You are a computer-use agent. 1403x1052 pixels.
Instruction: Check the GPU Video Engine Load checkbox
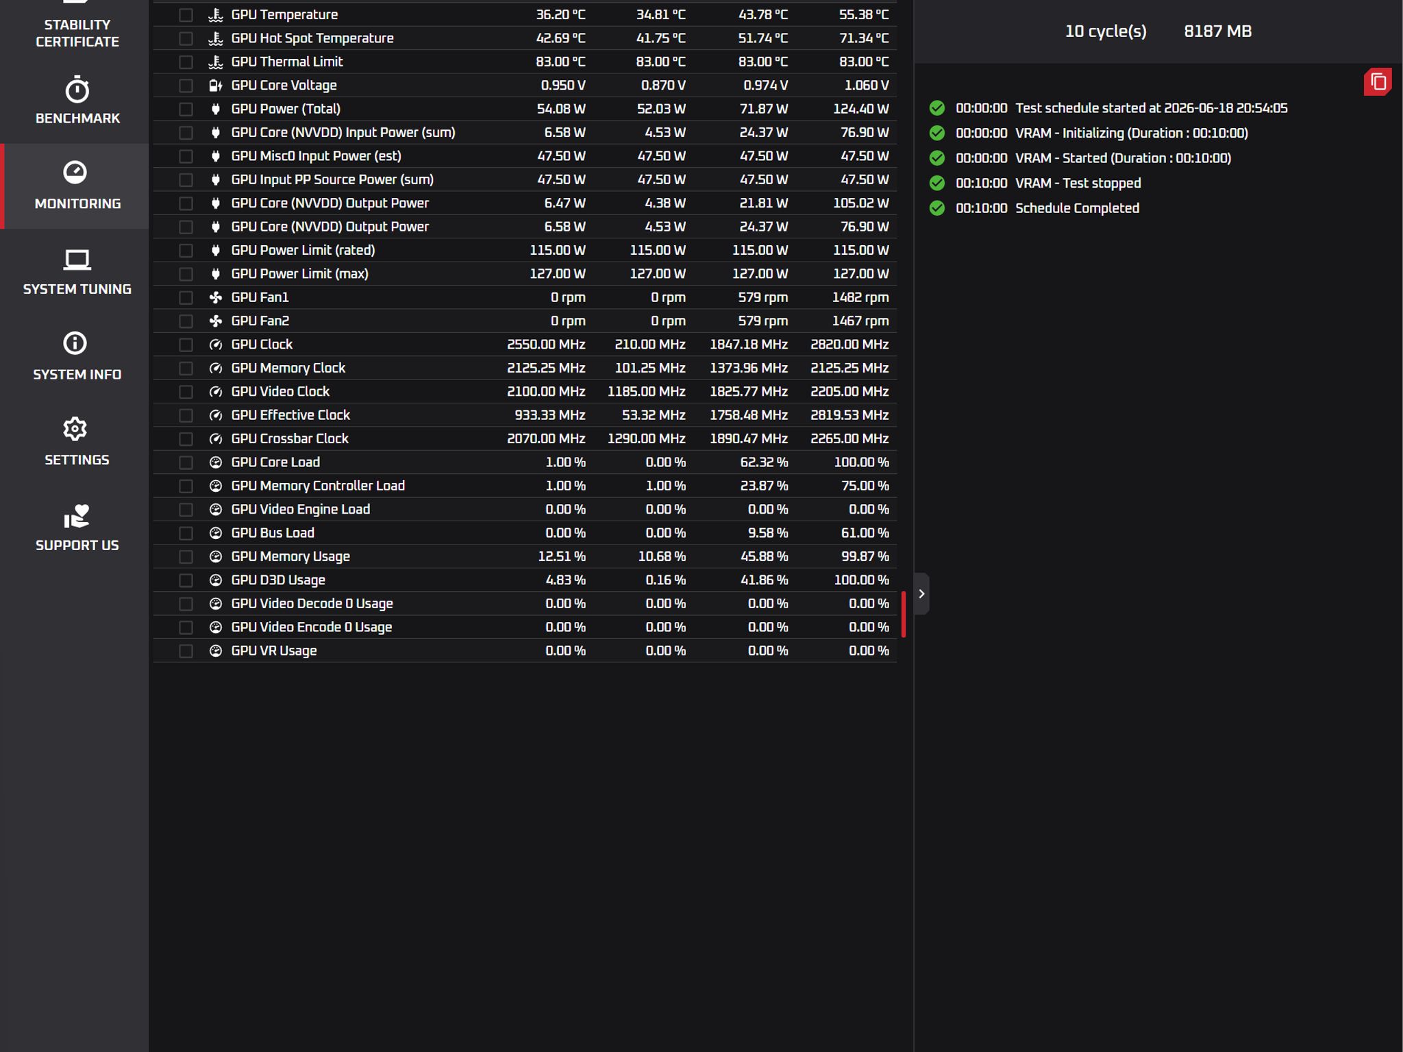[186, 510]
